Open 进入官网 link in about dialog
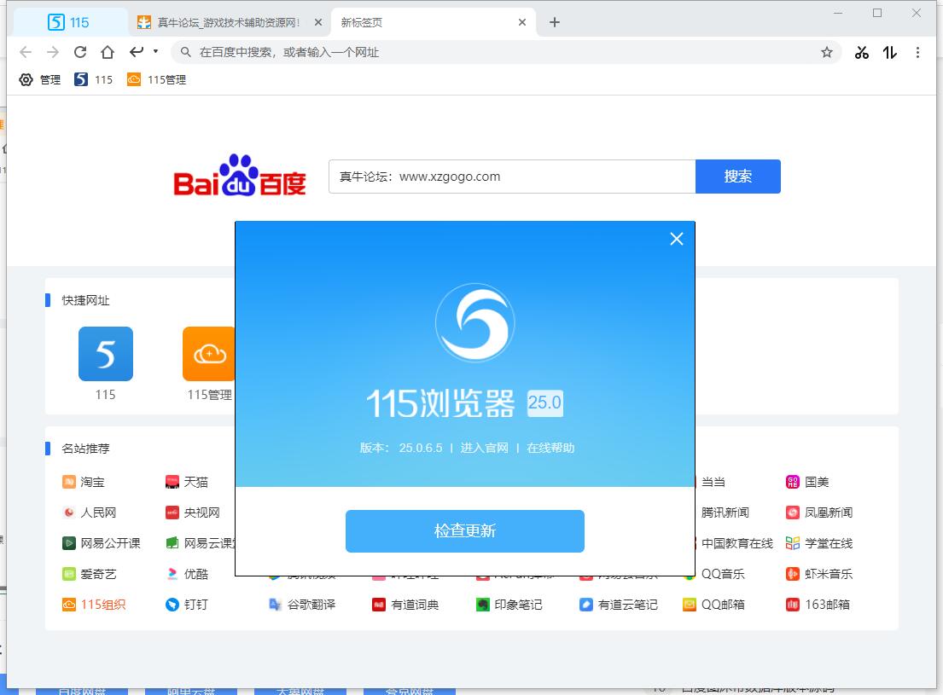Viewport: 943px width, 695px height. 484,448
